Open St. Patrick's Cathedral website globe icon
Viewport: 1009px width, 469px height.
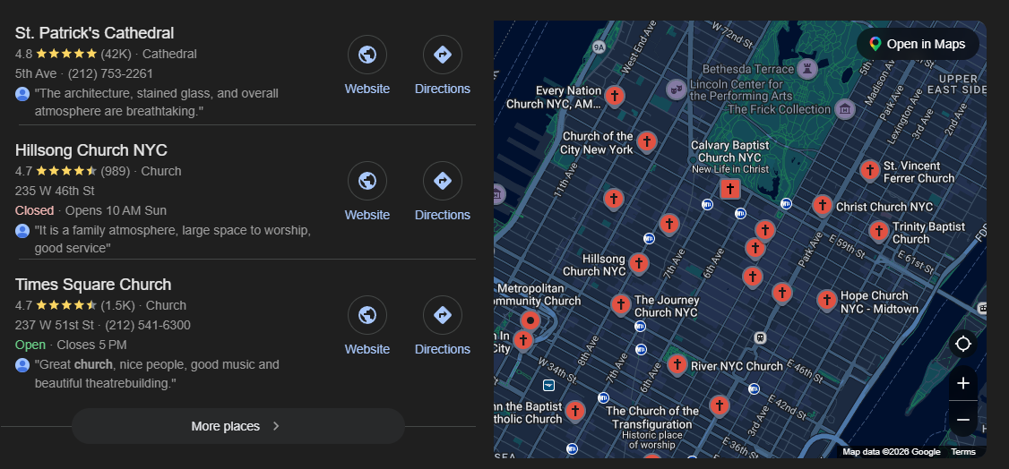click(x=367, y=55)
